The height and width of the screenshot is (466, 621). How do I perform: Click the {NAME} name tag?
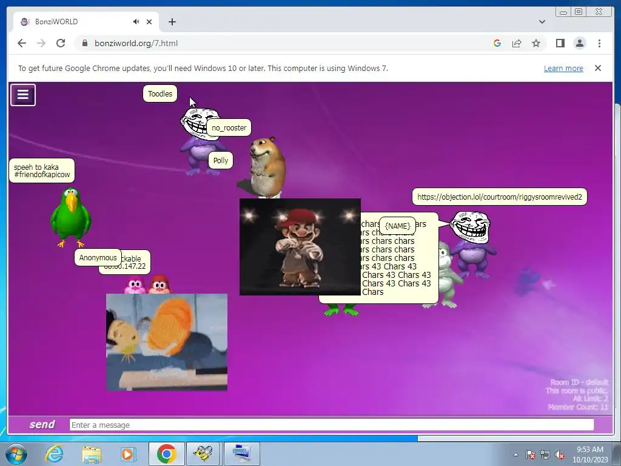point(398,226)
